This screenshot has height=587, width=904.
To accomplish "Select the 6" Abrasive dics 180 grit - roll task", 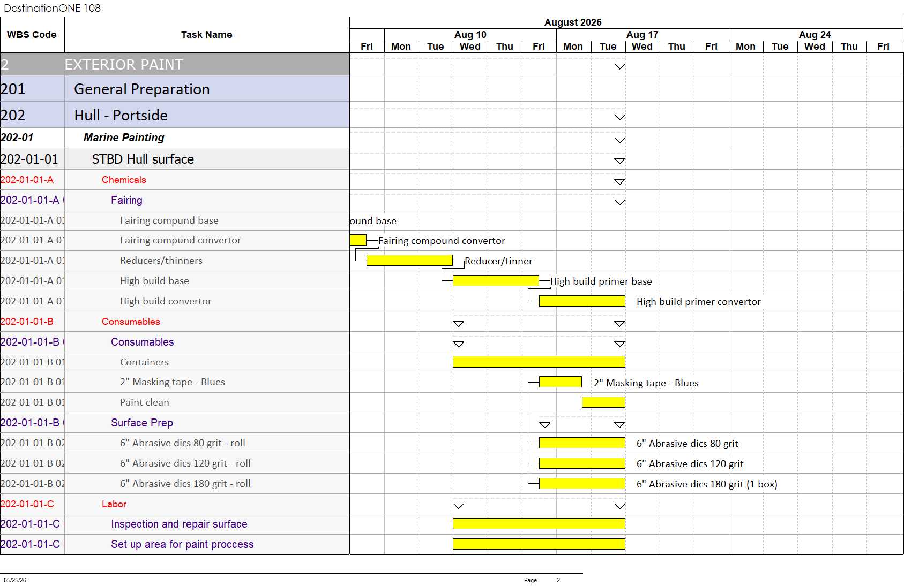I will coord(175,484).
